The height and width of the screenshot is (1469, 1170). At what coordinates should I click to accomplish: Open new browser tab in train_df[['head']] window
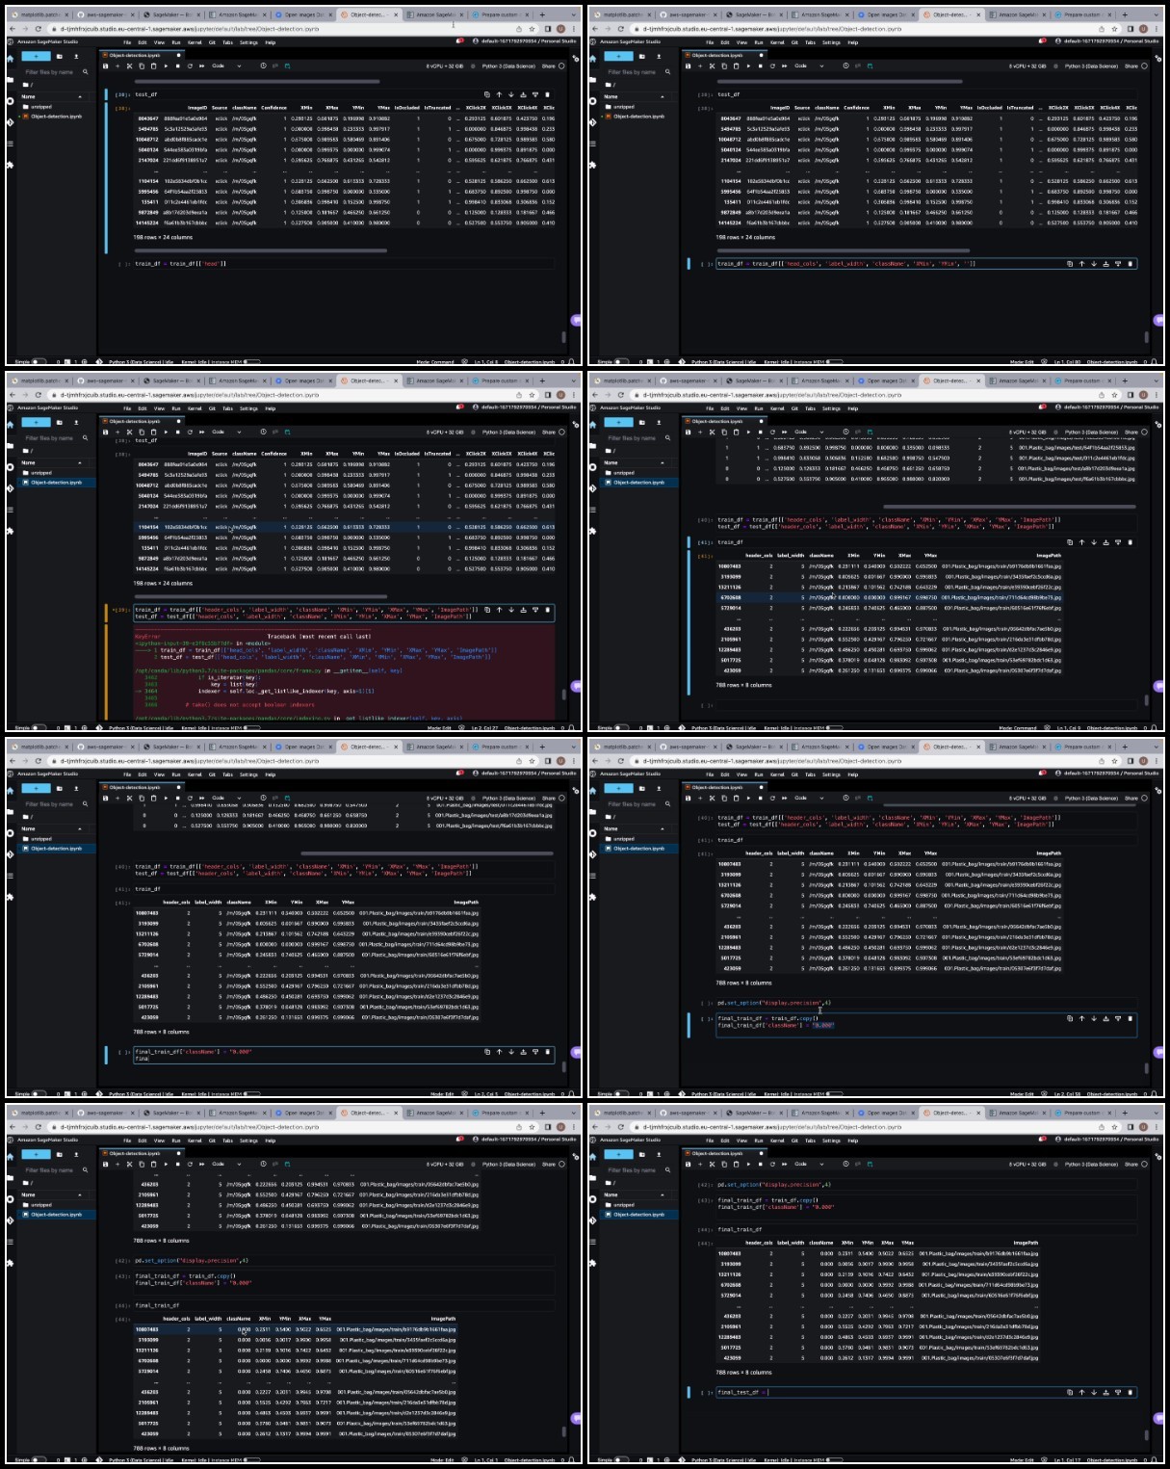tap(544, 14)
